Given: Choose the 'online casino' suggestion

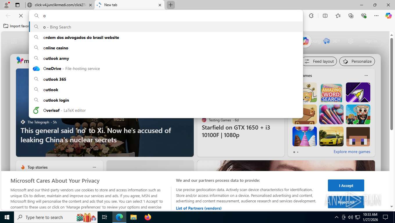Looking at the screenshot, I should [166, 48].
